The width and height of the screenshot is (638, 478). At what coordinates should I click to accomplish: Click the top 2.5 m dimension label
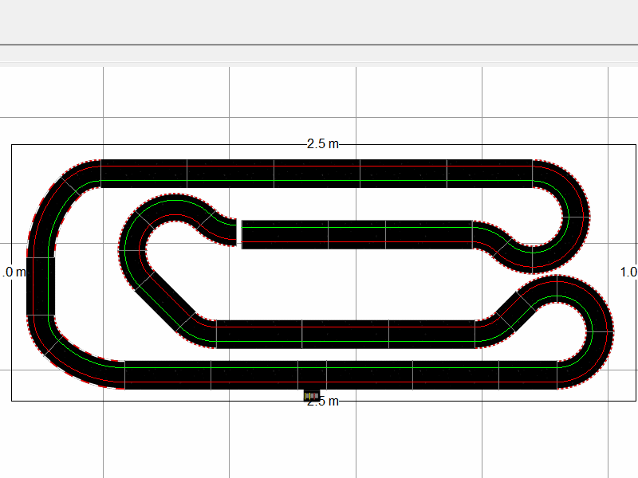click(x=322, y=144)
